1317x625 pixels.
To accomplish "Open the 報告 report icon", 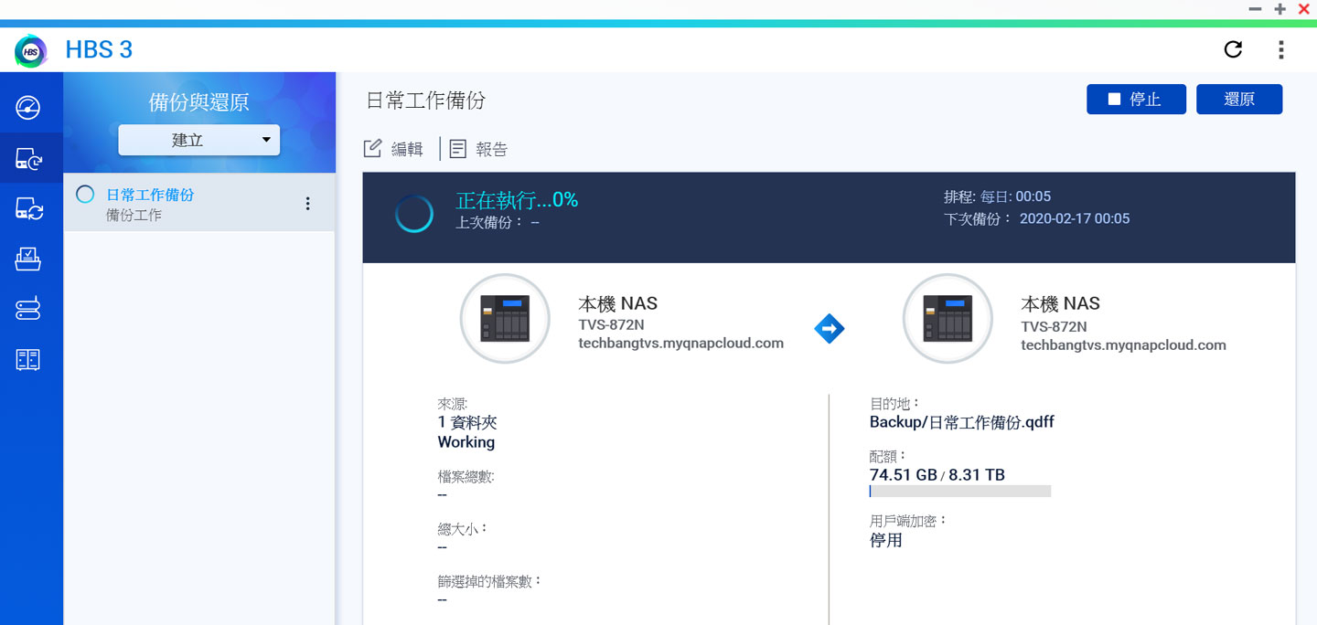I will [457, 148].
